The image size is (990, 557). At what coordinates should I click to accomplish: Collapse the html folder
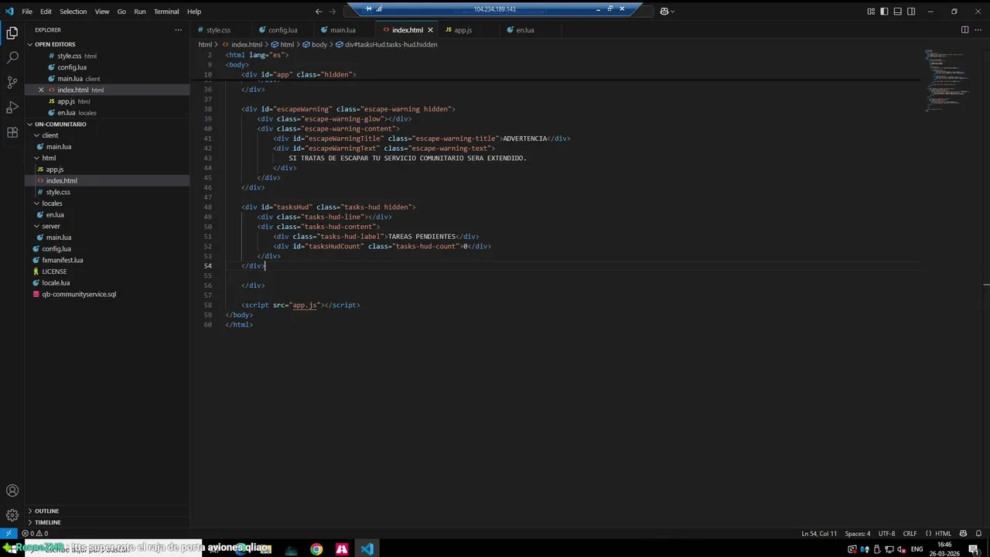(36, 158)
